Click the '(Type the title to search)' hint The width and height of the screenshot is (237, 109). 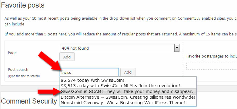(24, 76)
